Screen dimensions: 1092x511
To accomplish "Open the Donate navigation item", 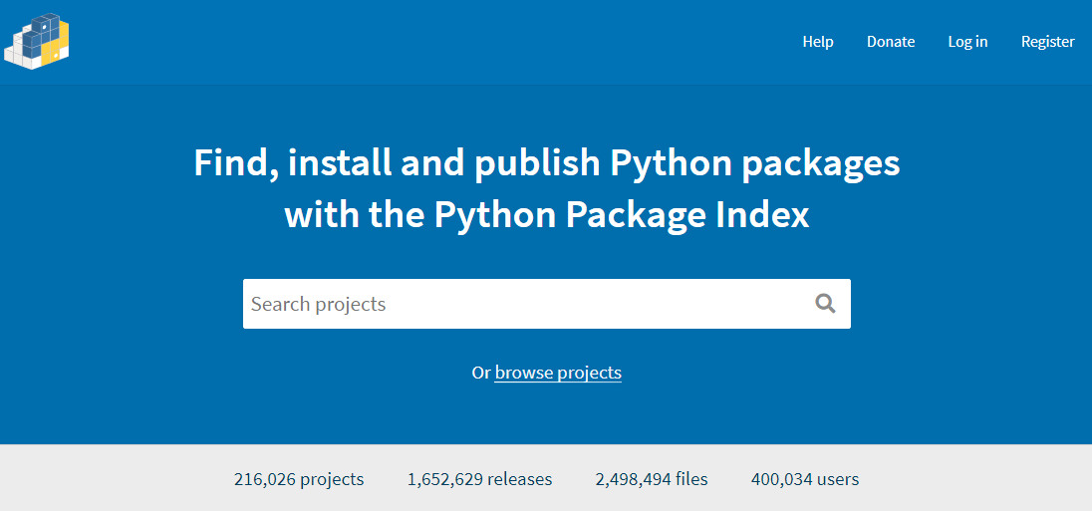I will coord(891,42).
